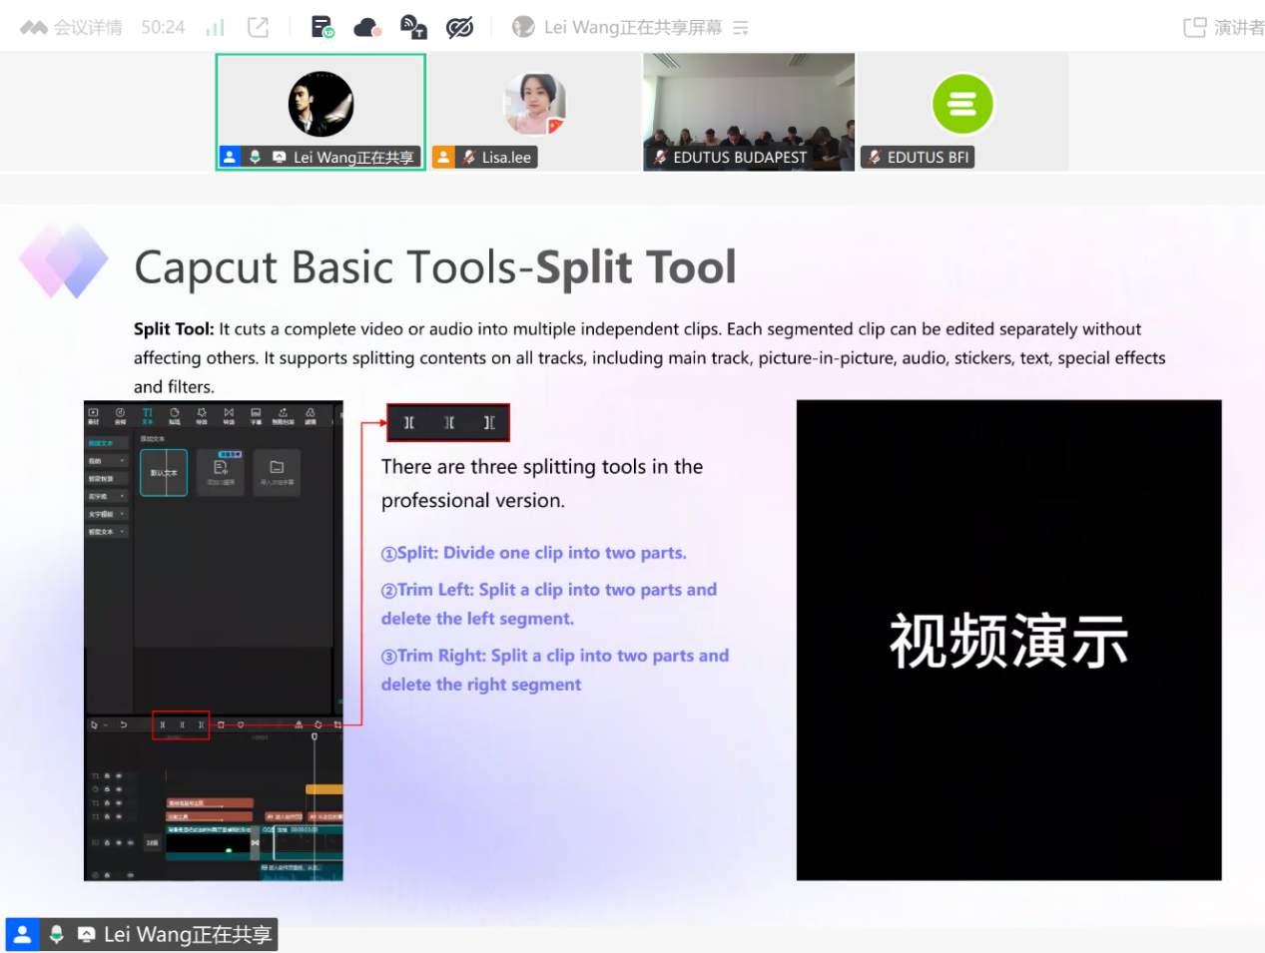Click muted mic icon on EDUTUS BFI tag
Screen dimensions: 1265x953
click(x=874, y=157)
